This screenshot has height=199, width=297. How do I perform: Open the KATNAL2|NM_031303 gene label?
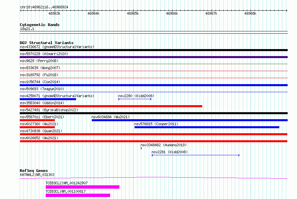click(37, 175)
